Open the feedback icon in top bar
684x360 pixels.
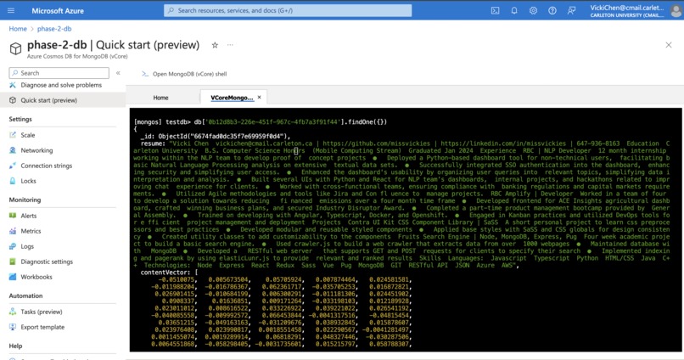(x=571, y=10)
